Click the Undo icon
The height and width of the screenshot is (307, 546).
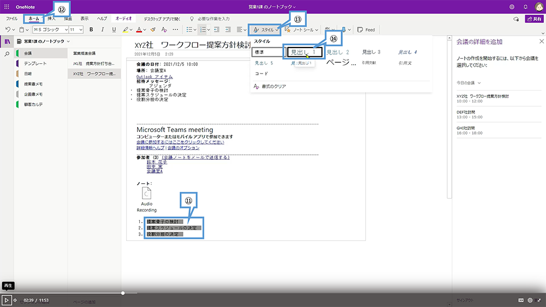tap(8, 29)
